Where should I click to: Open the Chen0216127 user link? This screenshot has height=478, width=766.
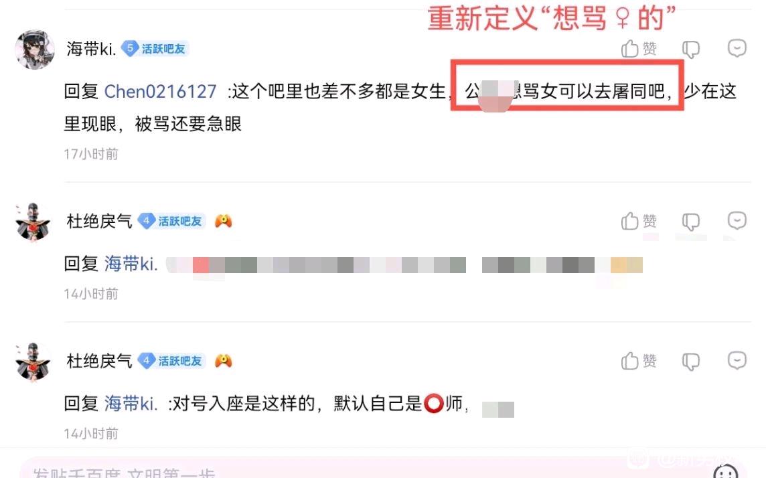(160, 91)
